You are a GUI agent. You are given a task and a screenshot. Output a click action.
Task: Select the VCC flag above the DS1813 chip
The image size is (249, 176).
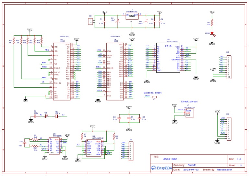[x=175, y=106]
